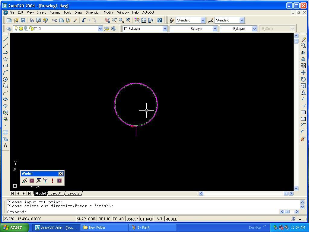Click the drawing area horizontal scrollbar left arrow

(x=201, y=193)
